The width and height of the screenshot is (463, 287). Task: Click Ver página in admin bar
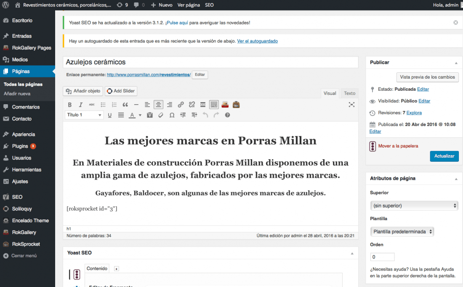point(189,5)
